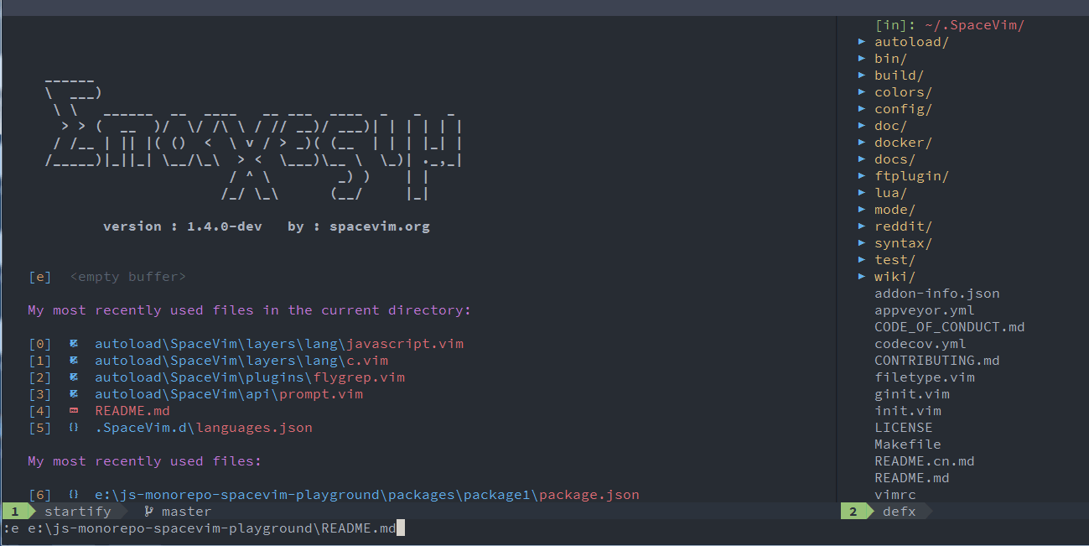Click the defx segment in statusline
The height and width of the screenshot is (546, 1089).
(x=900, y=512)
